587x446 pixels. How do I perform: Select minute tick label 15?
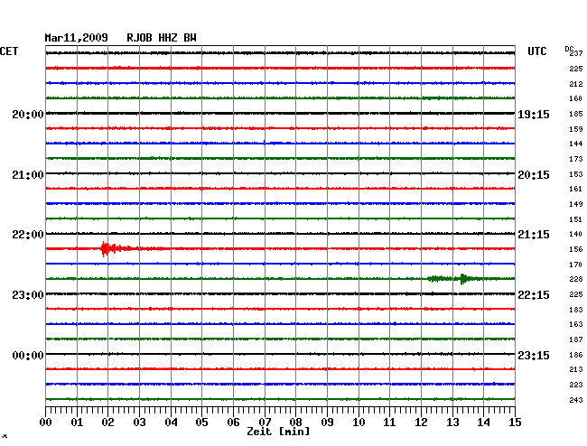tap(515, 422)
